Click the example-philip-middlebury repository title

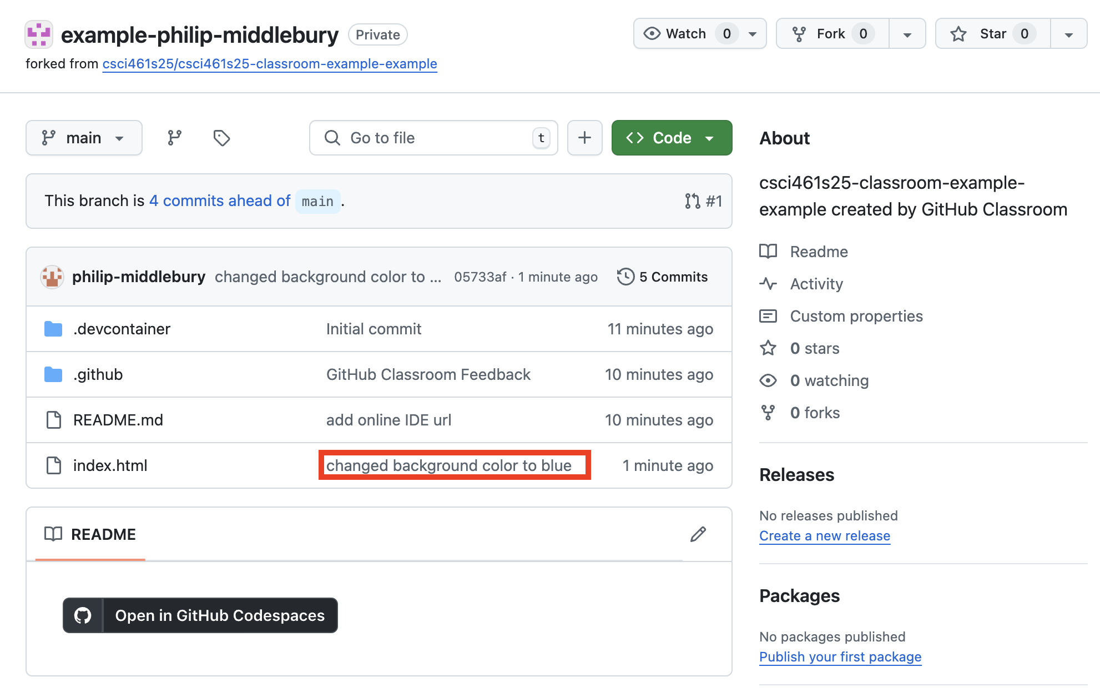pyautogui.click(x=199, y=35)
